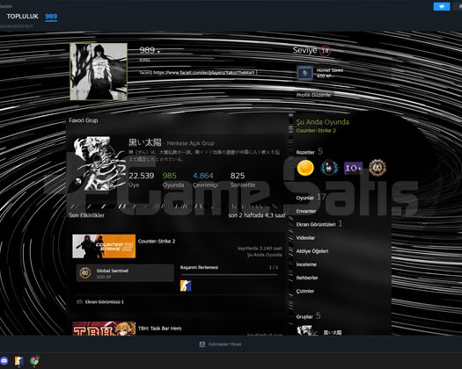462x369 pixels.
Task: Open Counter-Strike from the taskbar
Action: (x=18, y=360)
